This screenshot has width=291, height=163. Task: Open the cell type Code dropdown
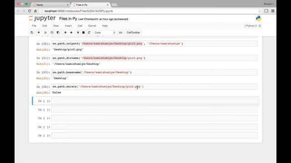pyautogui.click(x=104, y=33)
